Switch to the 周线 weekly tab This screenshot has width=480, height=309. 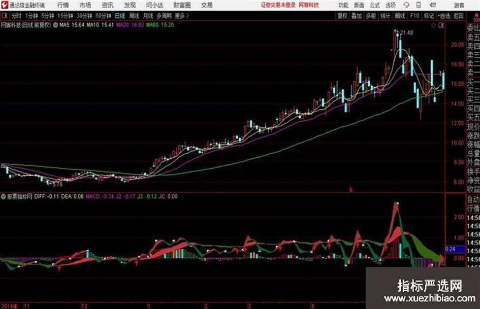click(x=134, y=16)
